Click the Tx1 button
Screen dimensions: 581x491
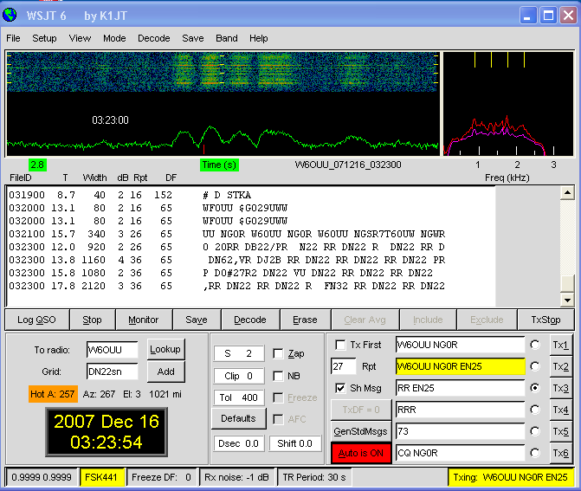pyautogui.click(x=560, y=345)
